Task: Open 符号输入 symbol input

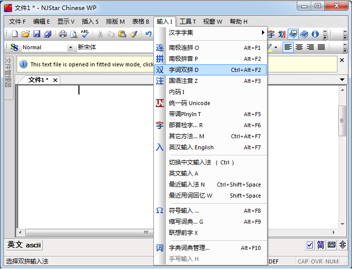Action: point(210,211)
